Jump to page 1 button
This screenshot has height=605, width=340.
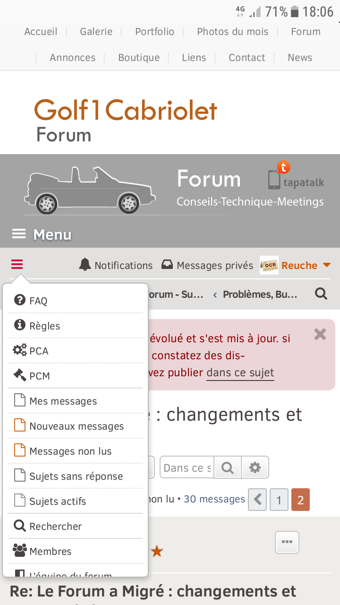coord(279,500)
